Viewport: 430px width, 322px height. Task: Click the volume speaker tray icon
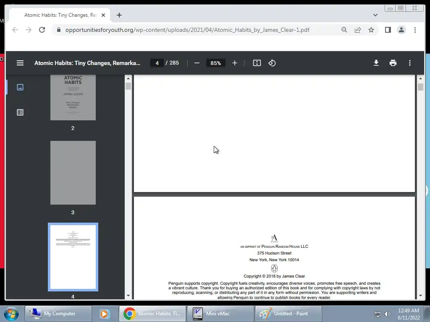pos(388,314)
